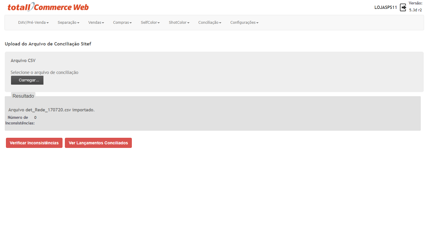Viewport: 427px width, 226px height.
Task: Expand the Separação menu
Action: click(68, 23)
